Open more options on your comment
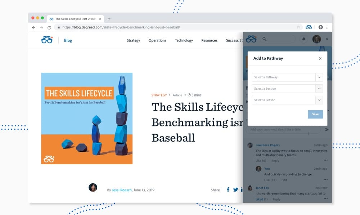The width and height of the screenshot is (360, 215). pos(325,179)
